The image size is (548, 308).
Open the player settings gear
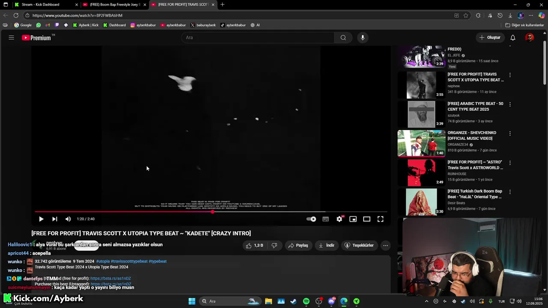point(340,219)
